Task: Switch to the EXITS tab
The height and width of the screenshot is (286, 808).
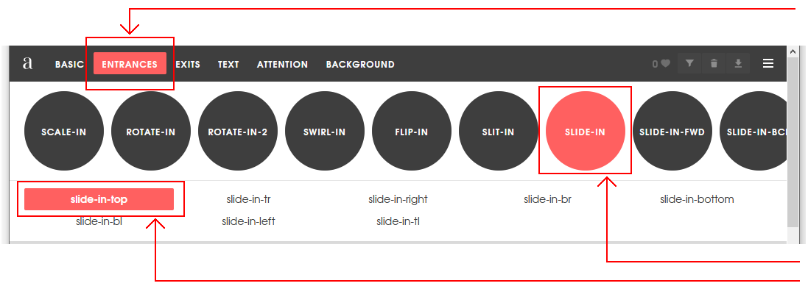Action: coord(188,64)
